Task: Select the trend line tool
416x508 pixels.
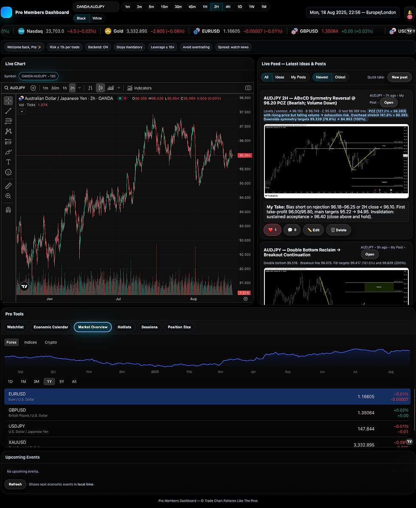Action: [x=8, y=111]
